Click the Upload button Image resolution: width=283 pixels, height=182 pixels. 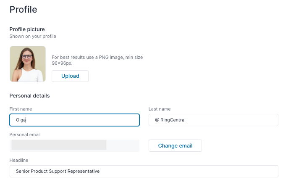tap(70, 76)
